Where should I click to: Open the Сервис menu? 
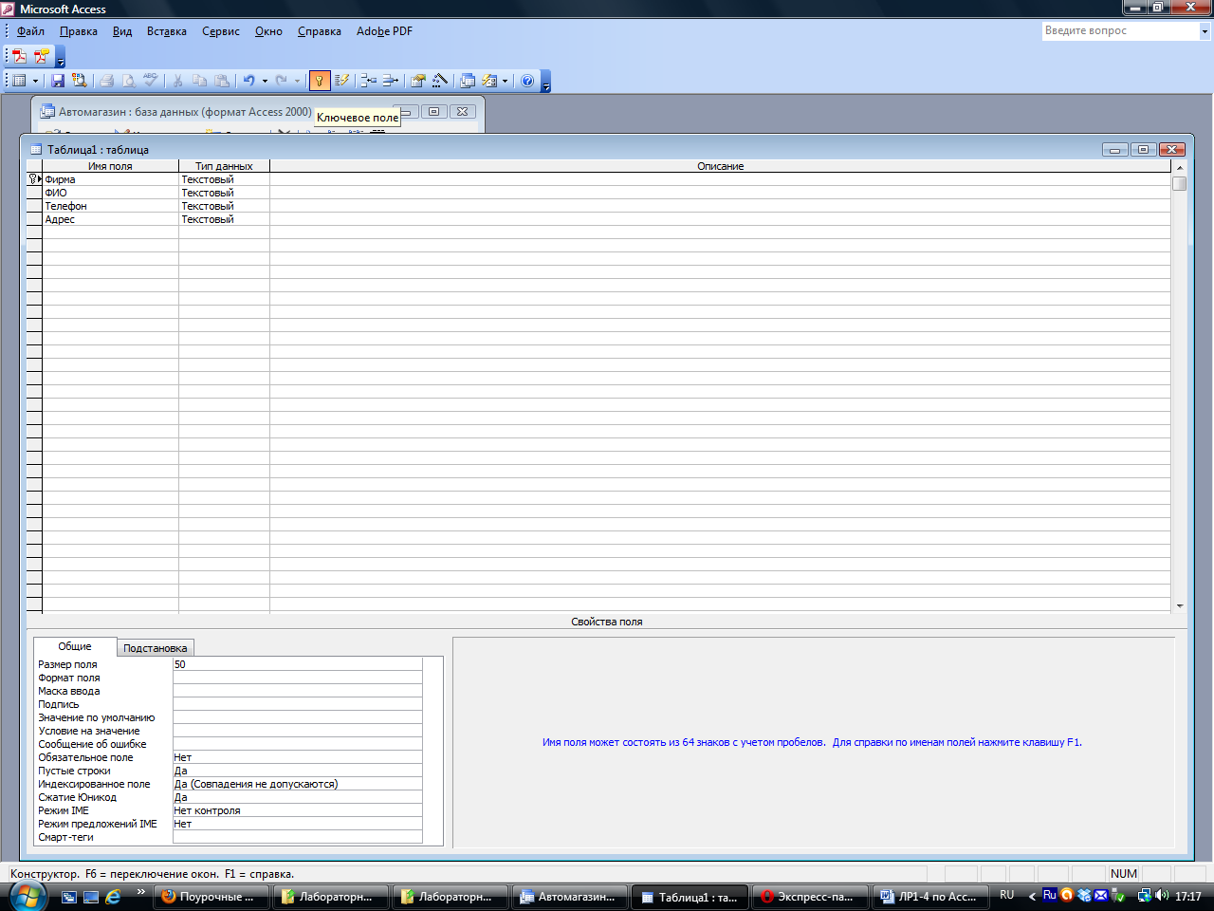tap(221, 31)
